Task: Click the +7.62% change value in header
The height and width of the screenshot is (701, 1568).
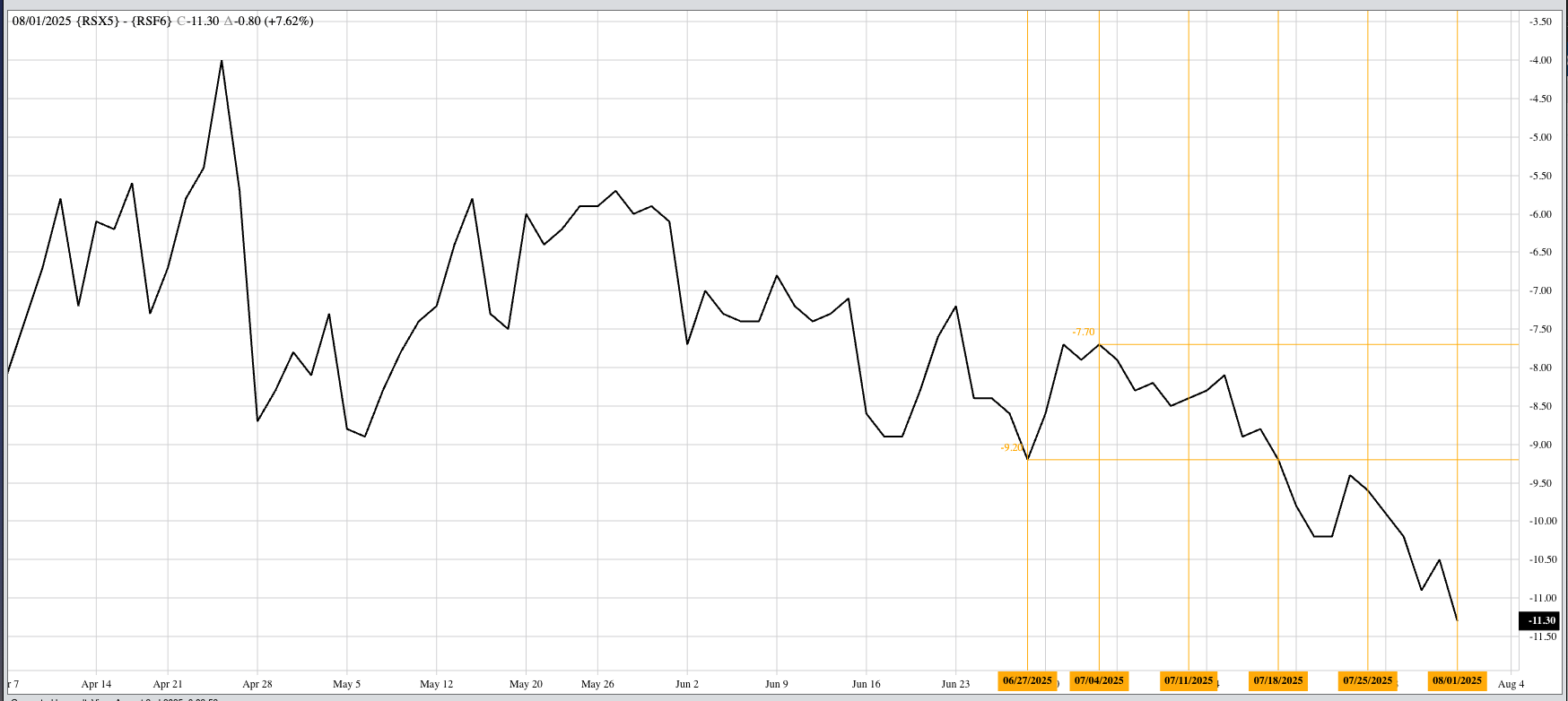Action: click(288, 21)
